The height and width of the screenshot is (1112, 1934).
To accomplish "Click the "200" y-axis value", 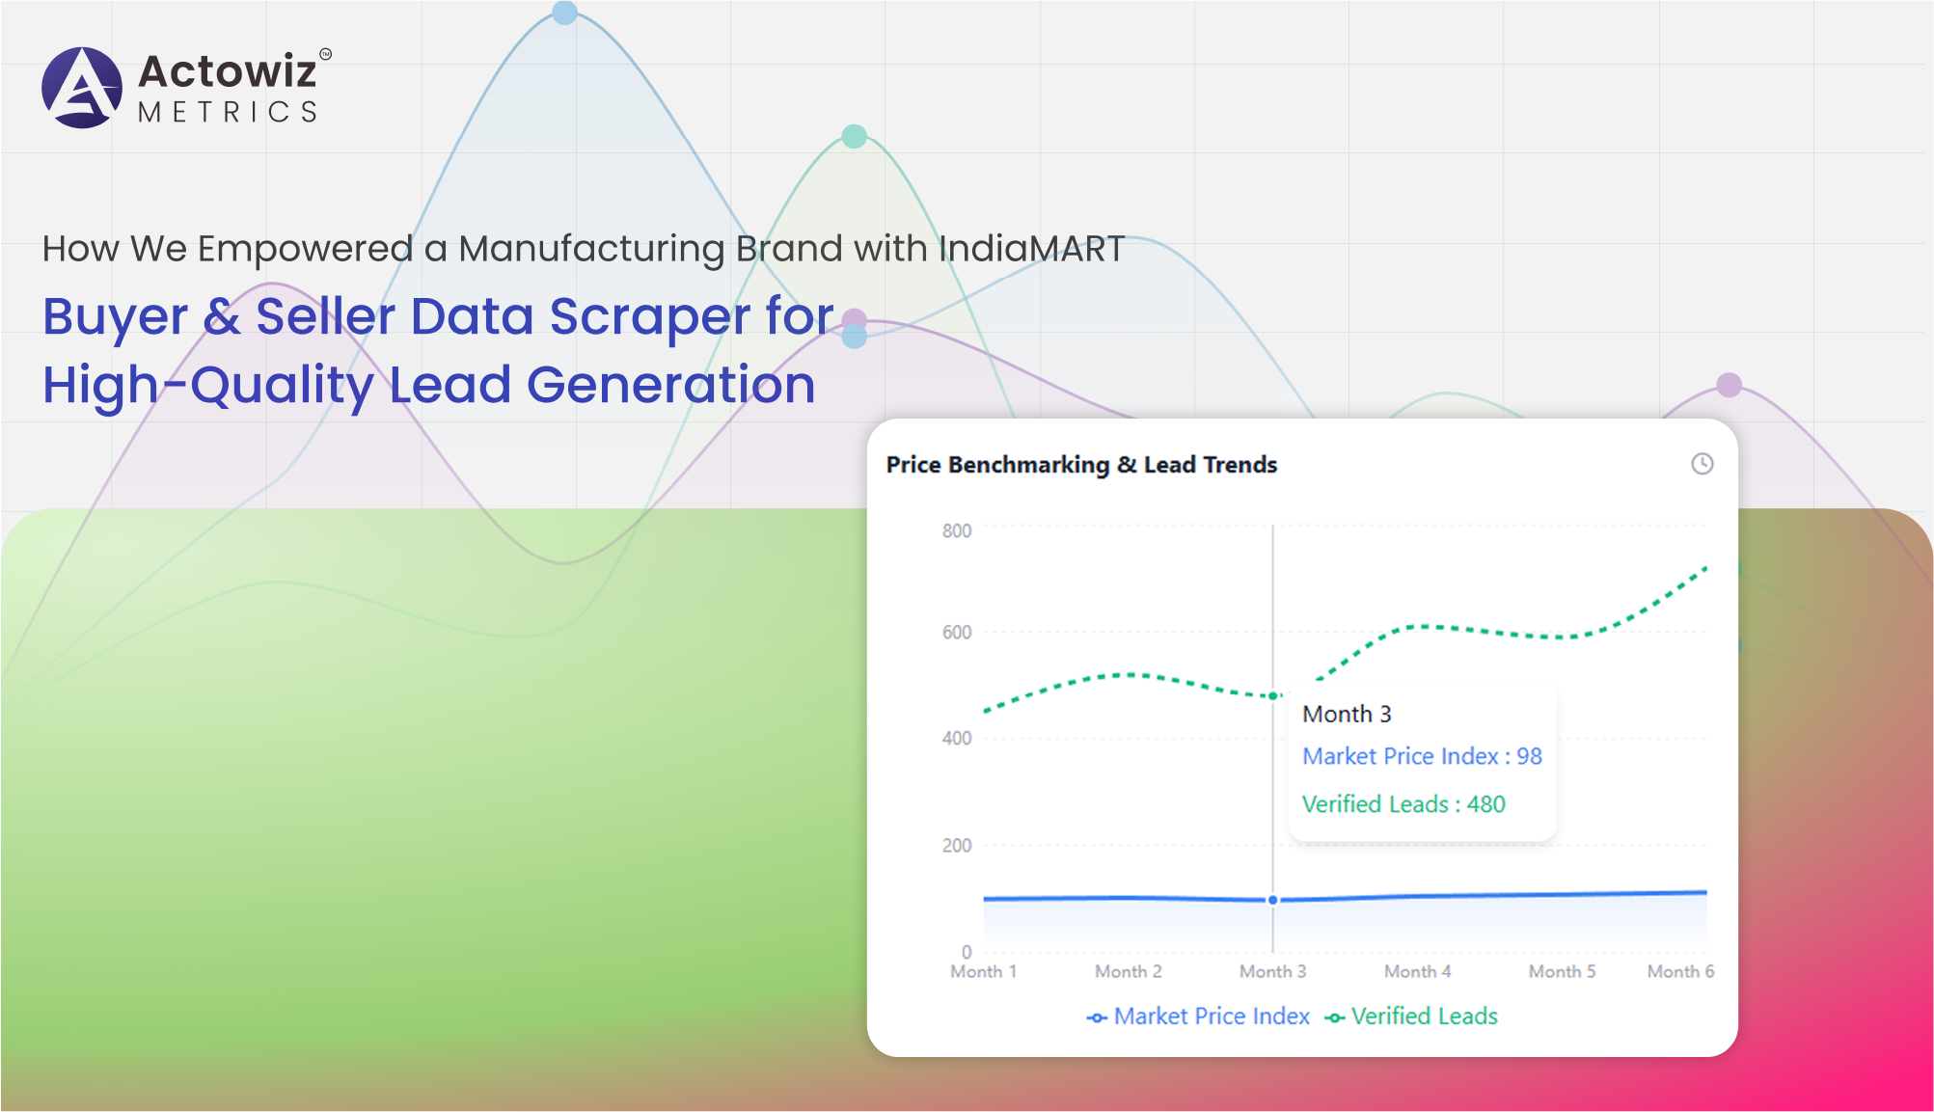I will point(957,846).
